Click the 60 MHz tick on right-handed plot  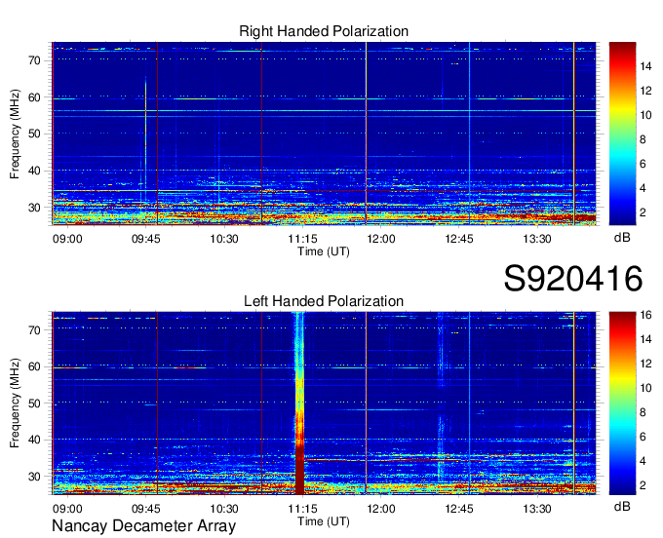(35, 97)
